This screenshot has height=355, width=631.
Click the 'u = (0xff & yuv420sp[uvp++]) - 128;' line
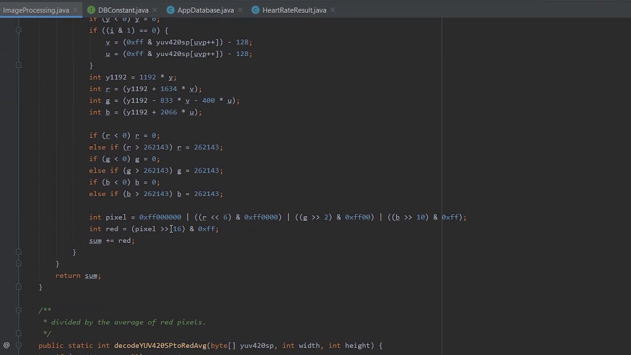point(179,54)
